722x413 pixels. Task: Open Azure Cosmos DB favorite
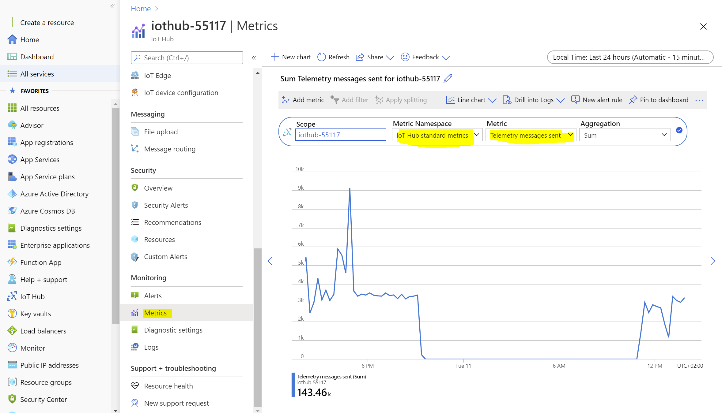(x=47, y=211)
